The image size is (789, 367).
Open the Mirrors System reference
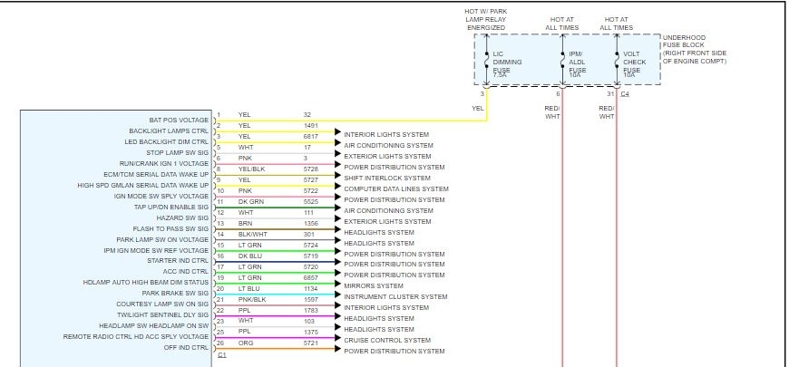click(x=376, y=286)
